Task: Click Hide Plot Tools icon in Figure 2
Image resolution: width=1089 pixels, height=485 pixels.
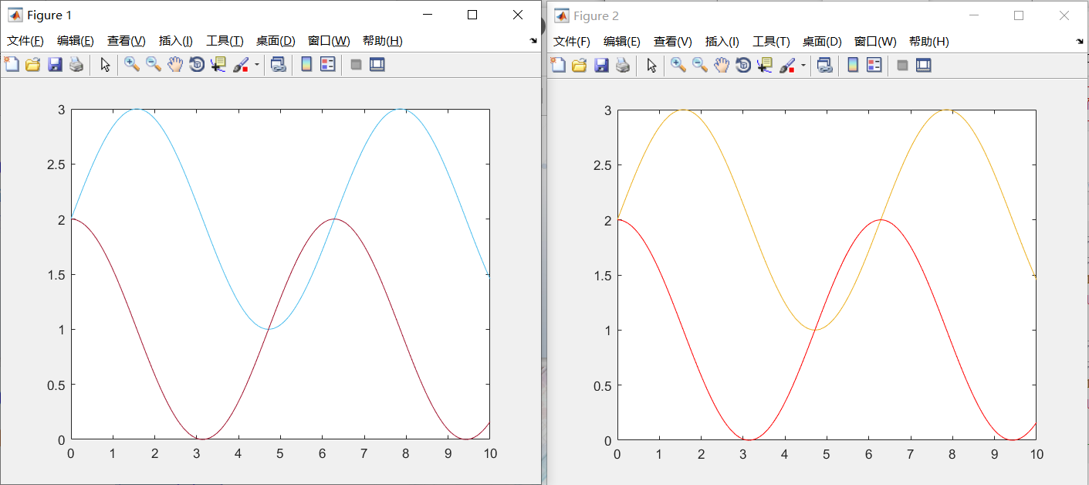Action: tap(902, 66)
